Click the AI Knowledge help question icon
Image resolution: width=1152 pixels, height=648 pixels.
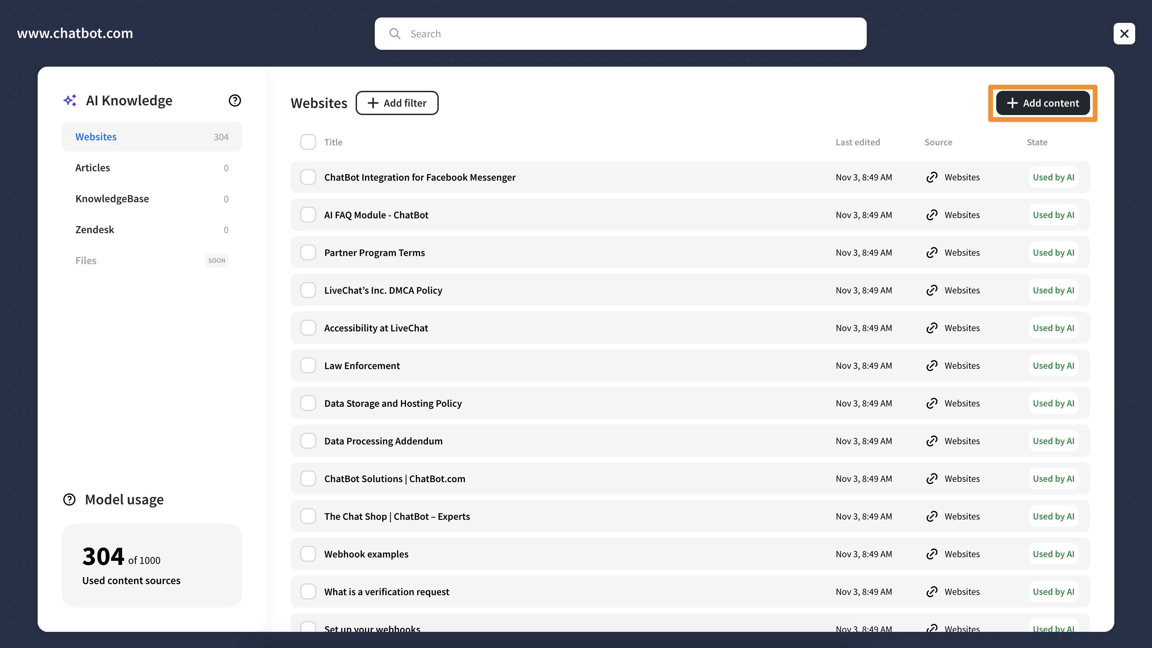pos(235,101)
